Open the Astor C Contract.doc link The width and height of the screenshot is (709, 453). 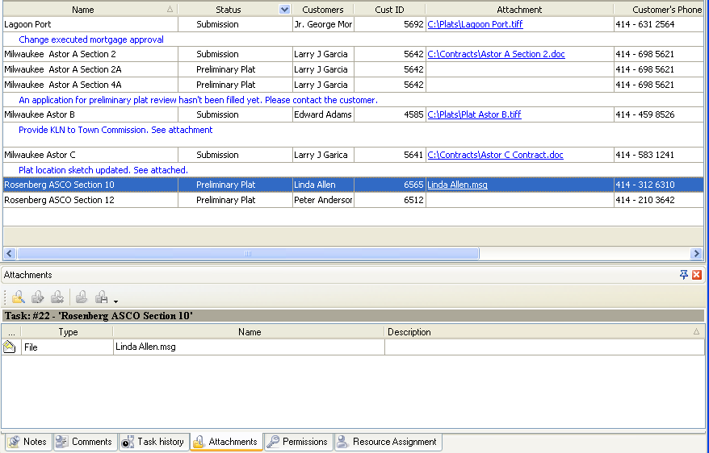coord(495,155)
